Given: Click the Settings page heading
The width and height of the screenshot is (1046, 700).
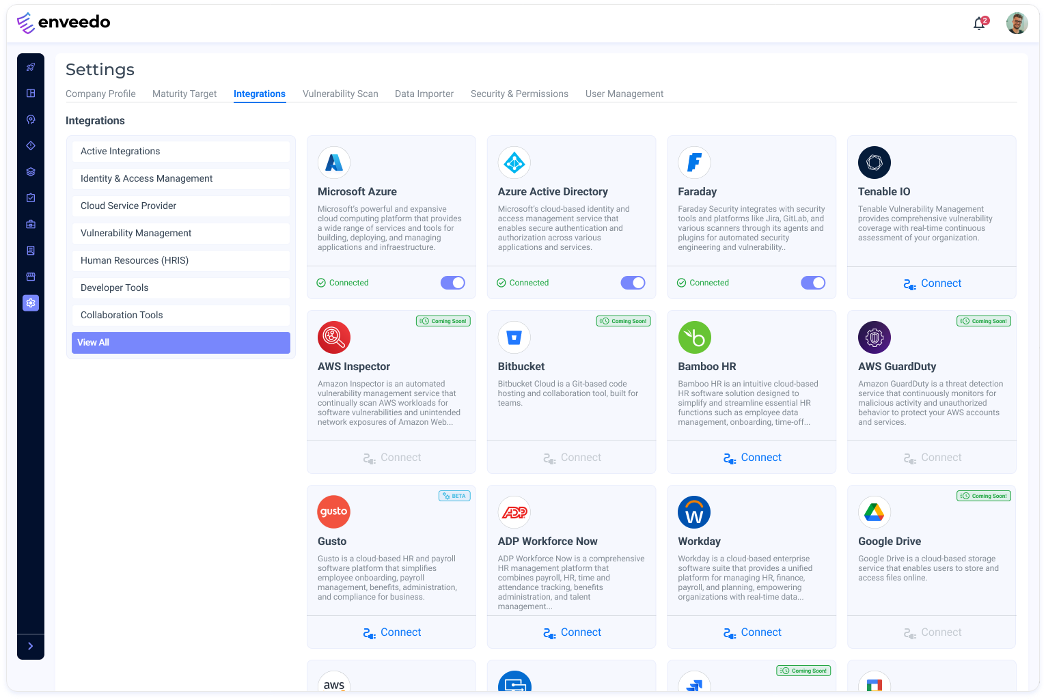Looking at the screenshot, I should click(x=100, y=70).
